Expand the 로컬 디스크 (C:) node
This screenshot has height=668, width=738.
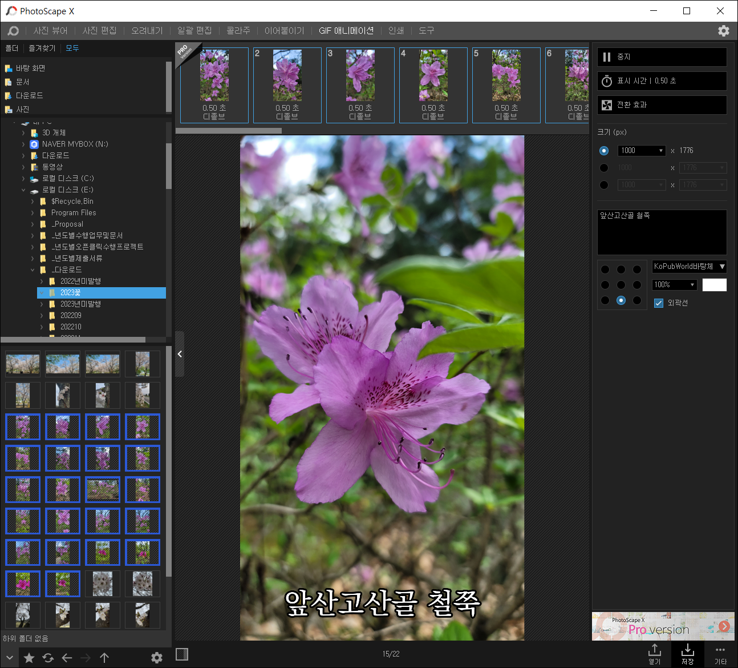[x=23, y=178]
